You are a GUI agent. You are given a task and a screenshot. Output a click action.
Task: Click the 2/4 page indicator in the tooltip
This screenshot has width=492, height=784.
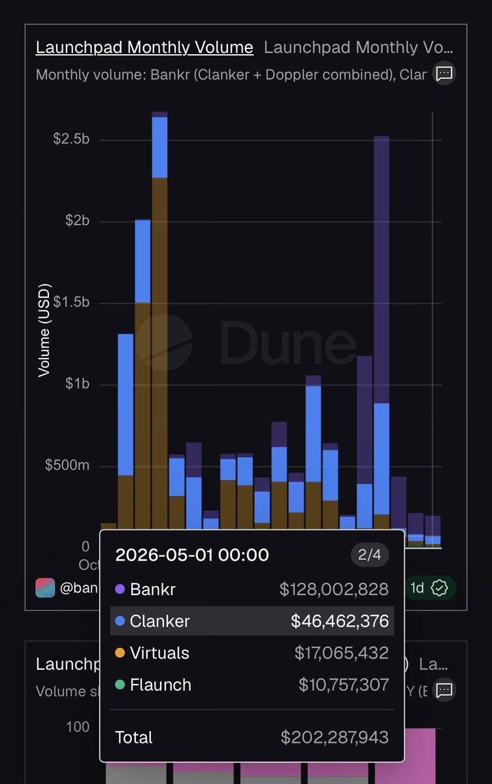[370, 556]
